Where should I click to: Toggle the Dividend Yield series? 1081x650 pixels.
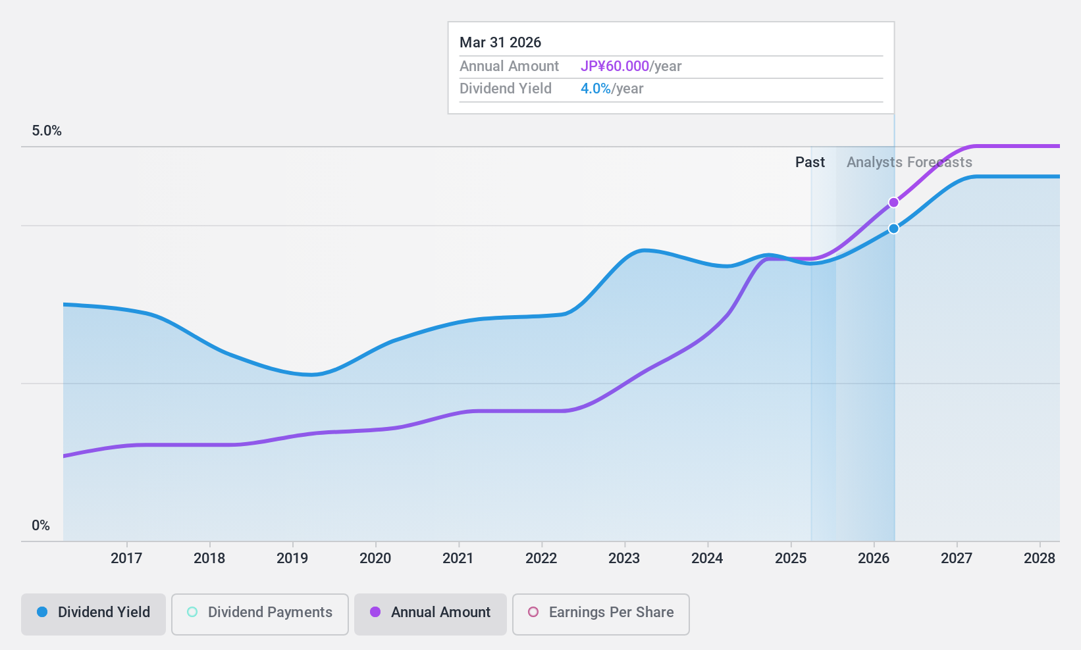[x=93, y=614]
